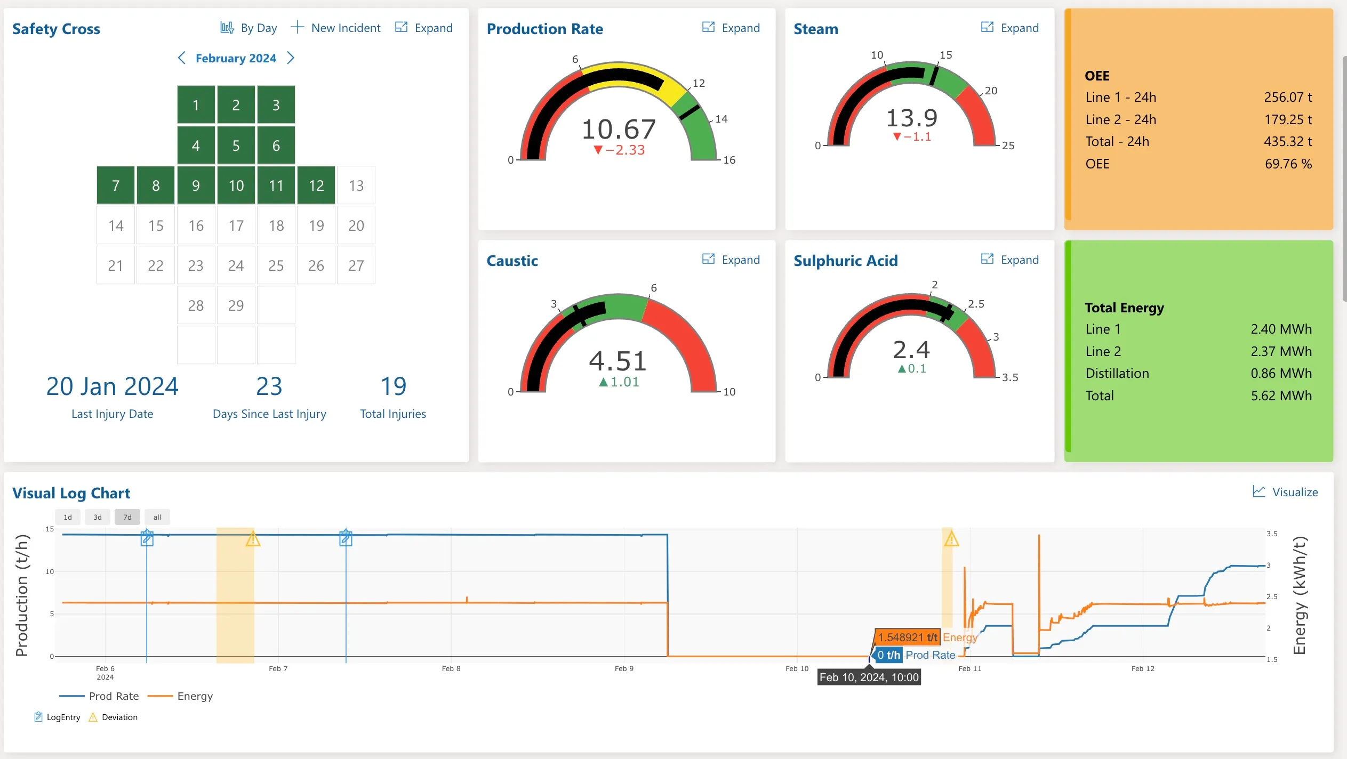
Task: Expand the Steam gauge panel
Action: (1009, 28)
